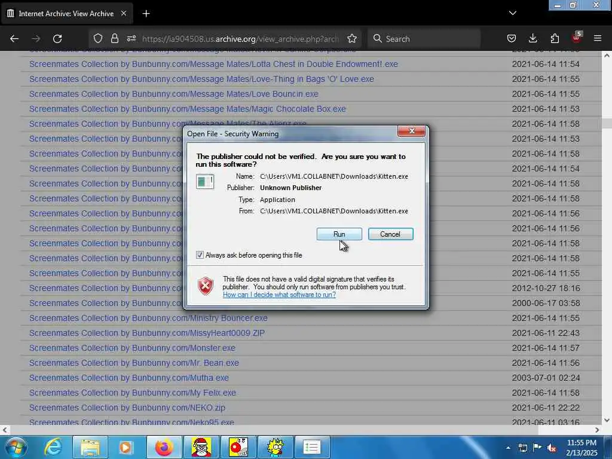Click the muted volume speaker tray icon

point(552,448)
